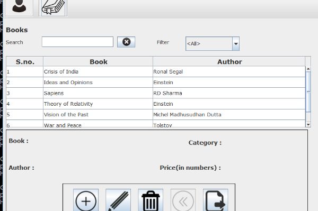Image resolution: width=318 pixels, height=211 pixels.
Task: Click the delete trash can button
Action: (x=151, y=200)
